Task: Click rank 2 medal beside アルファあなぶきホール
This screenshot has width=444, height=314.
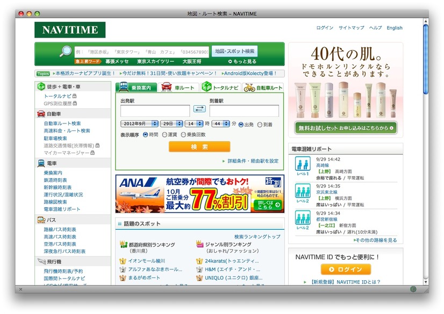Action: pos(123,269)
